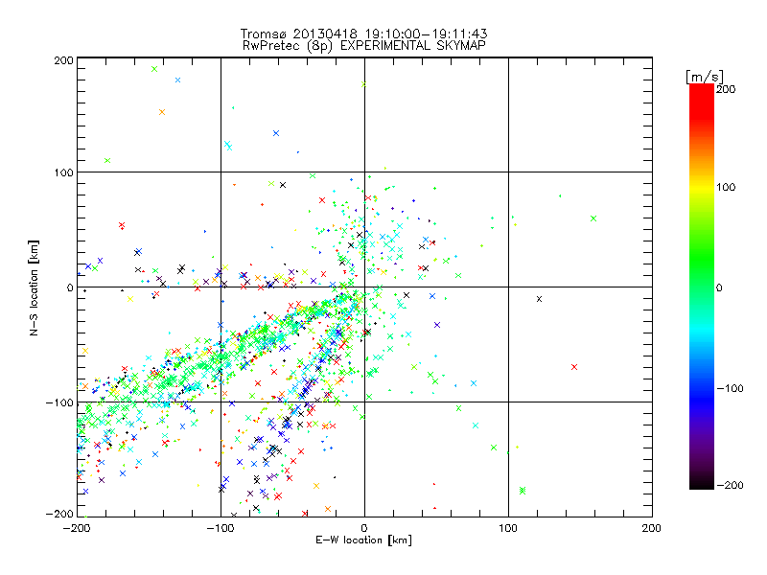The width and height of the screenshot is (767, 575).
Task: Click the colorbar label '200' at top
Action: [726, 88]
